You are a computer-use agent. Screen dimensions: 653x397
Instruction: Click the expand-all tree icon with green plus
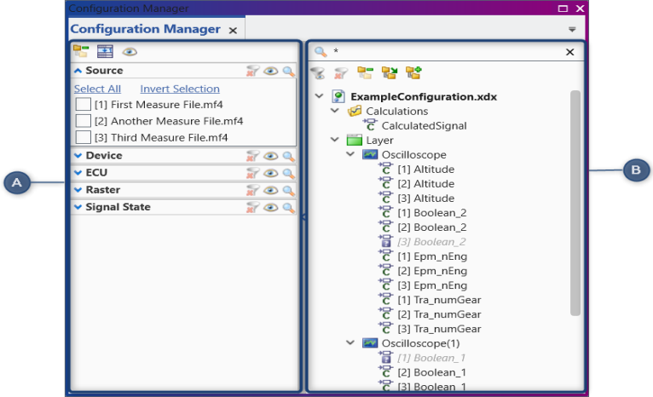click(413, 73)
